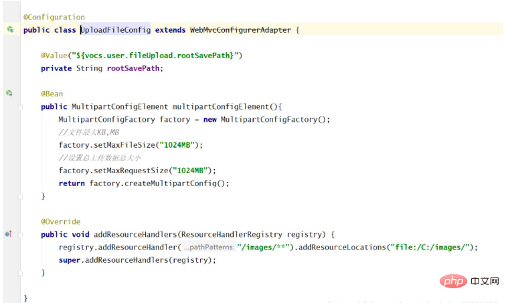
Task: Click setMaxFileSize in the factory call
Action: coord(124,145)
